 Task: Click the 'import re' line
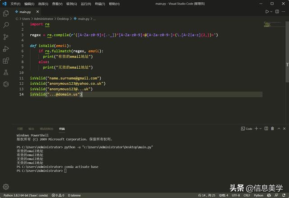[x=40, y=24]
